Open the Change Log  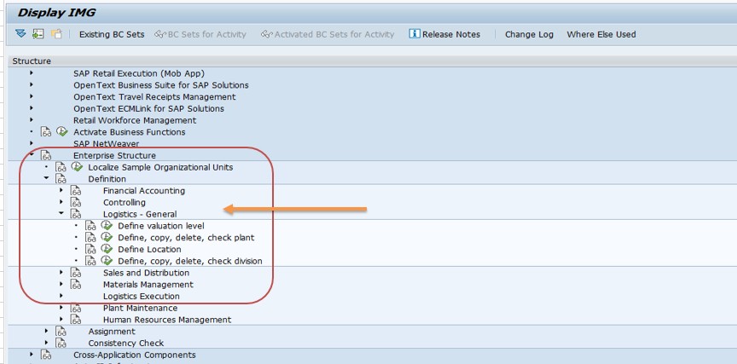pyautogui.click(x=529, y=35)
